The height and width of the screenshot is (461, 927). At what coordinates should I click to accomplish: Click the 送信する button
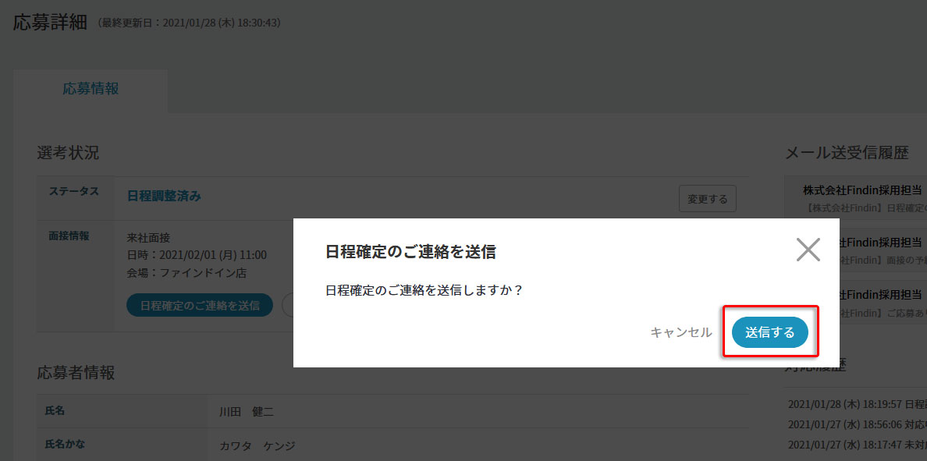(x=769, y=332)
